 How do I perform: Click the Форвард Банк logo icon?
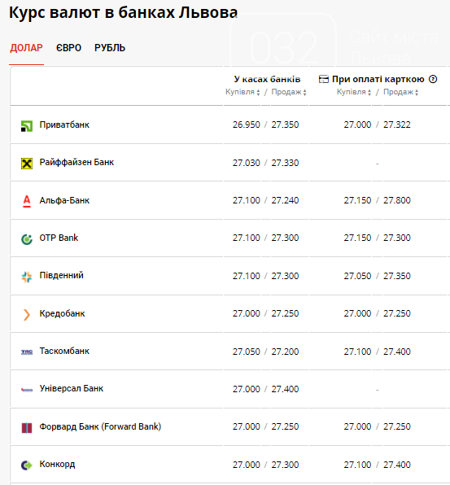(x=27, y=428)
